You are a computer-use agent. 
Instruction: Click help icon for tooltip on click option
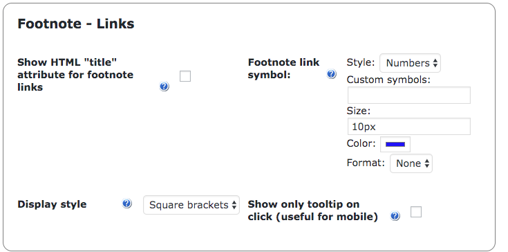tap(395, 216)
